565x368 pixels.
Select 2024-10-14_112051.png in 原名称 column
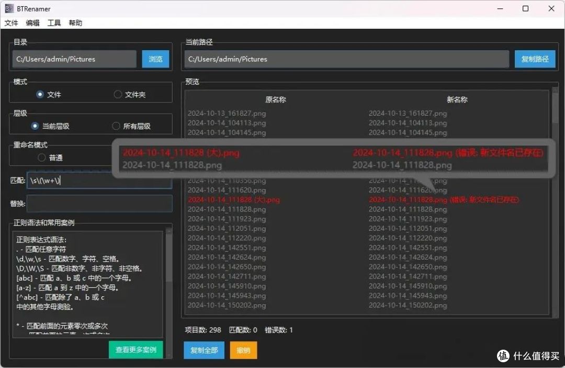pos(227,229)
